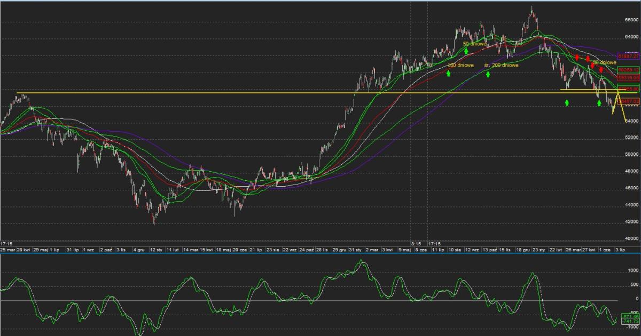This screenshot has width=641, height=336.
Task: Click the rightmost green up arrow below yellow line
Action: (599, 102)
